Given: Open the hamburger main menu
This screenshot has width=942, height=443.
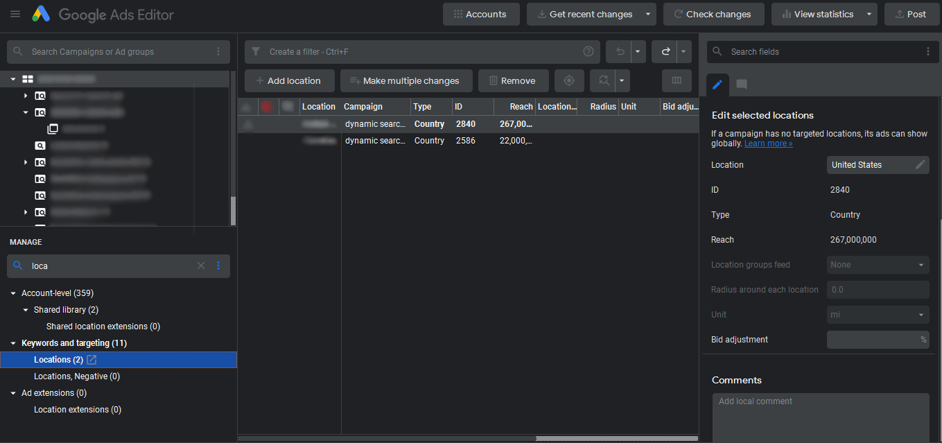Looking at the screenshot, I should tap(15, 14).
